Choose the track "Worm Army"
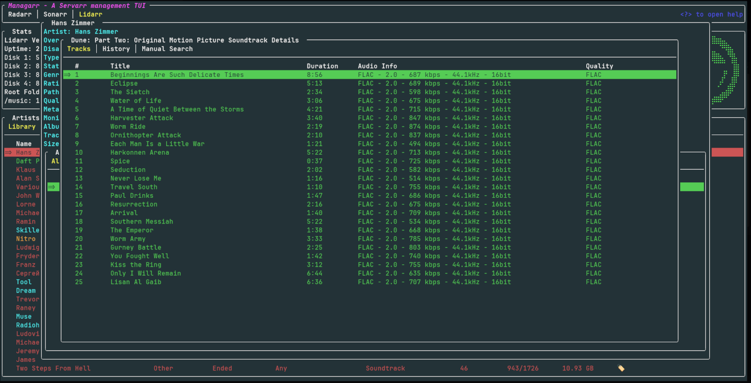The height and width of the screenshot is (383, 751). point(128,239)
